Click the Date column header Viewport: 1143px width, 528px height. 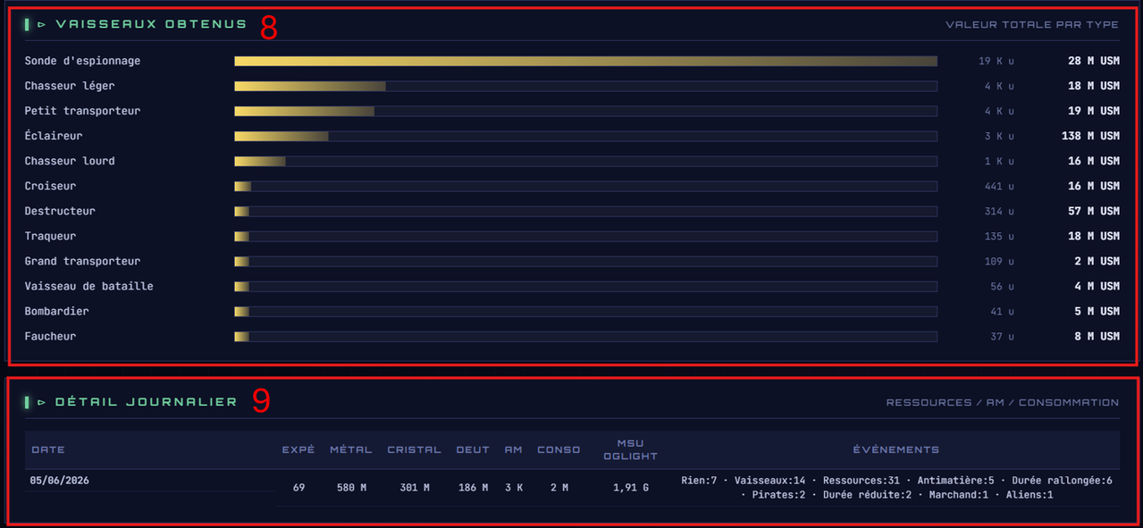(48, 449)
